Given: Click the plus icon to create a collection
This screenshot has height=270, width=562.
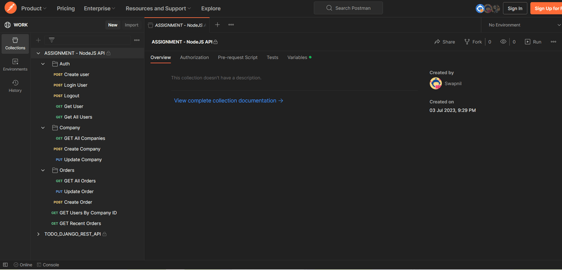Looking at the screenshot, I should point(39,40).
